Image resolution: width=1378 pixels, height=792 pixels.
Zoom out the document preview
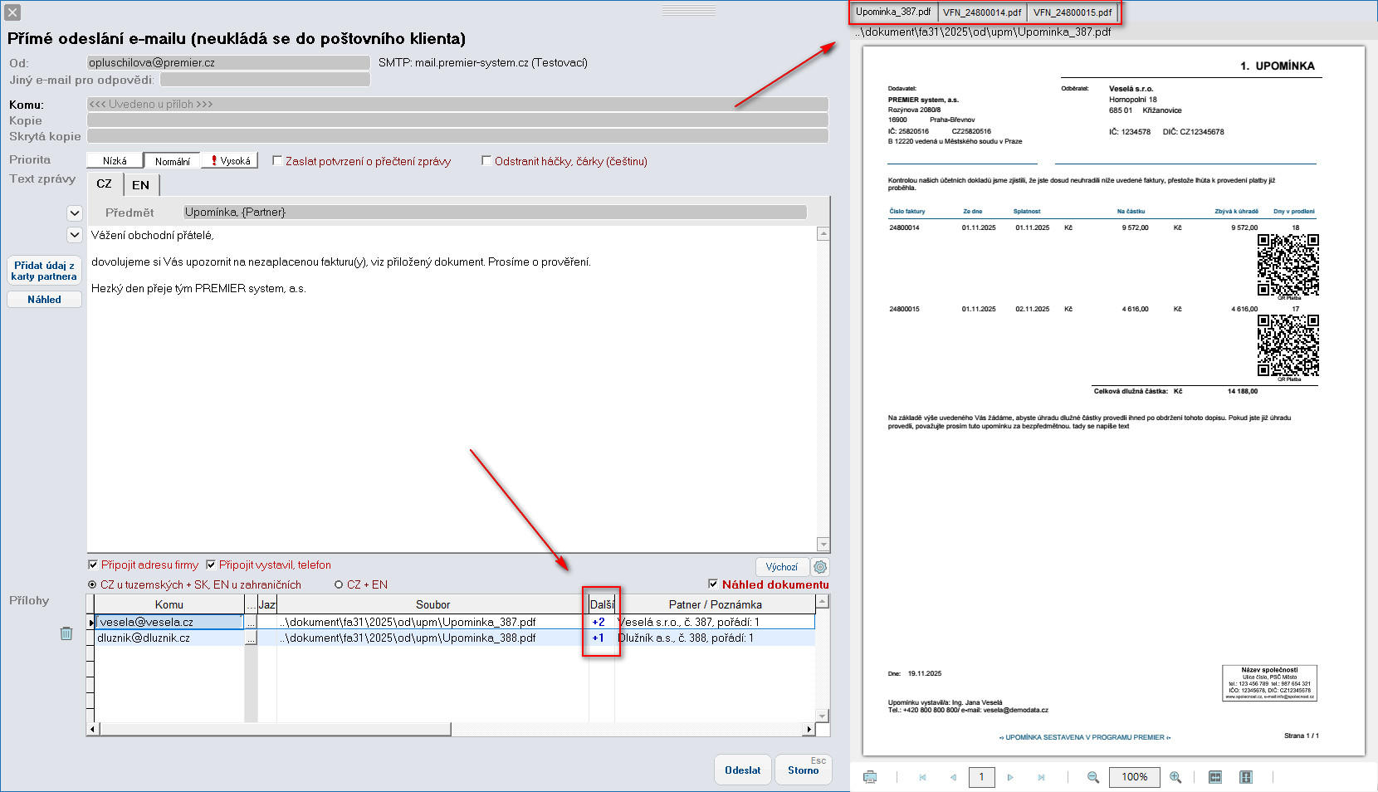(x=1093, y=777)
